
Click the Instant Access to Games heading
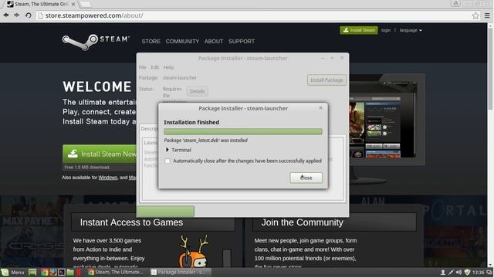[131, 222]
